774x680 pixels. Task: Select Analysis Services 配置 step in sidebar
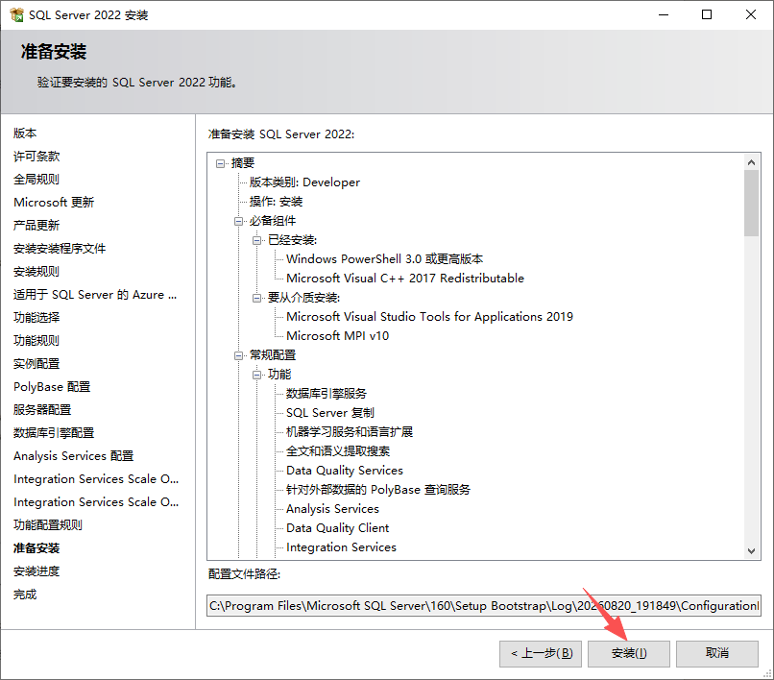[x=74, y=456]
